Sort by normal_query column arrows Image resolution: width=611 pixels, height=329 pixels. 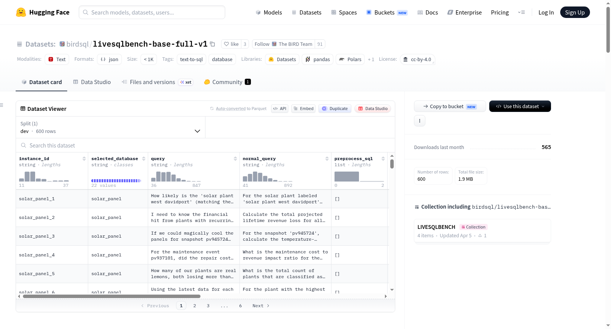click(x=327, y=159)
